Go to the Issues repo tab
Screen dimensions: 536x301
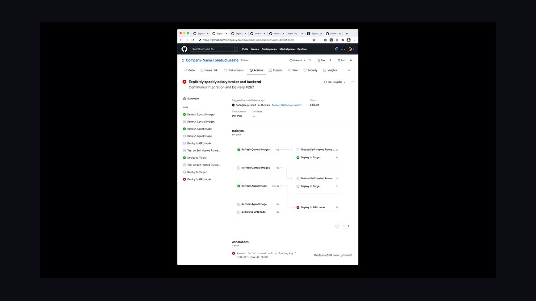point(209,70)
